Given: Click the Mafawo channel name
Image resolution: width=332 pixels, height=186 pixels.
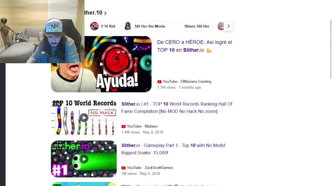Looking at the screenshot, I should point(151,126).
